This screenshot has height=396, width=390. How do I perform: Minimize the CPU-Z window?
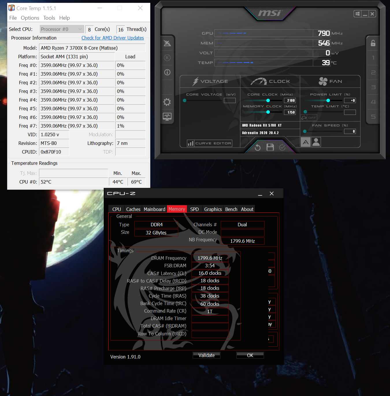(260, 194)
